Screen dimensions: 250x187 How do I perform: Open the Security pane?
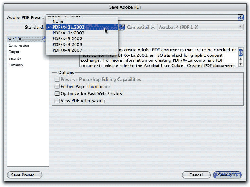click(15, 58)
